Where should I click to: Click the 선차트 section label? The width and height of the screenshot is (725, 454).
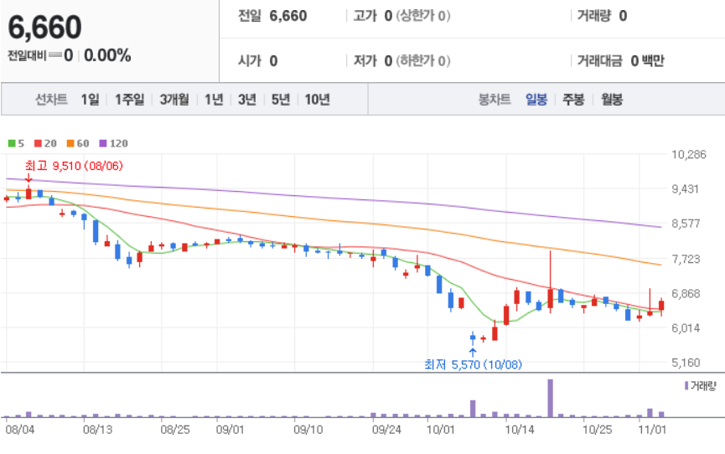pyautogui.click(x=51, y=99)
